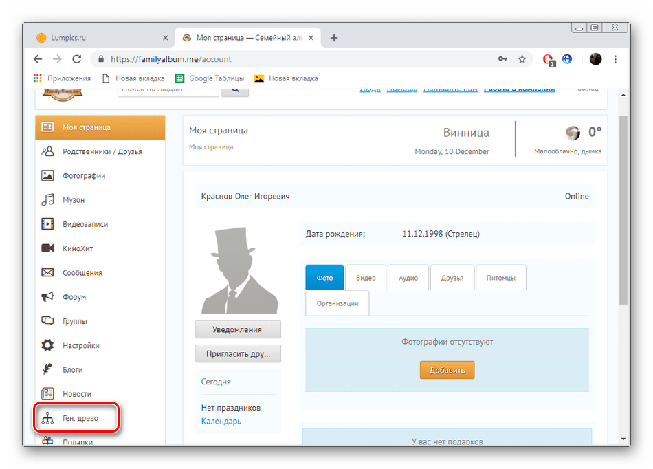Open the Блоги sidebar section

click(x=100, y=369)
